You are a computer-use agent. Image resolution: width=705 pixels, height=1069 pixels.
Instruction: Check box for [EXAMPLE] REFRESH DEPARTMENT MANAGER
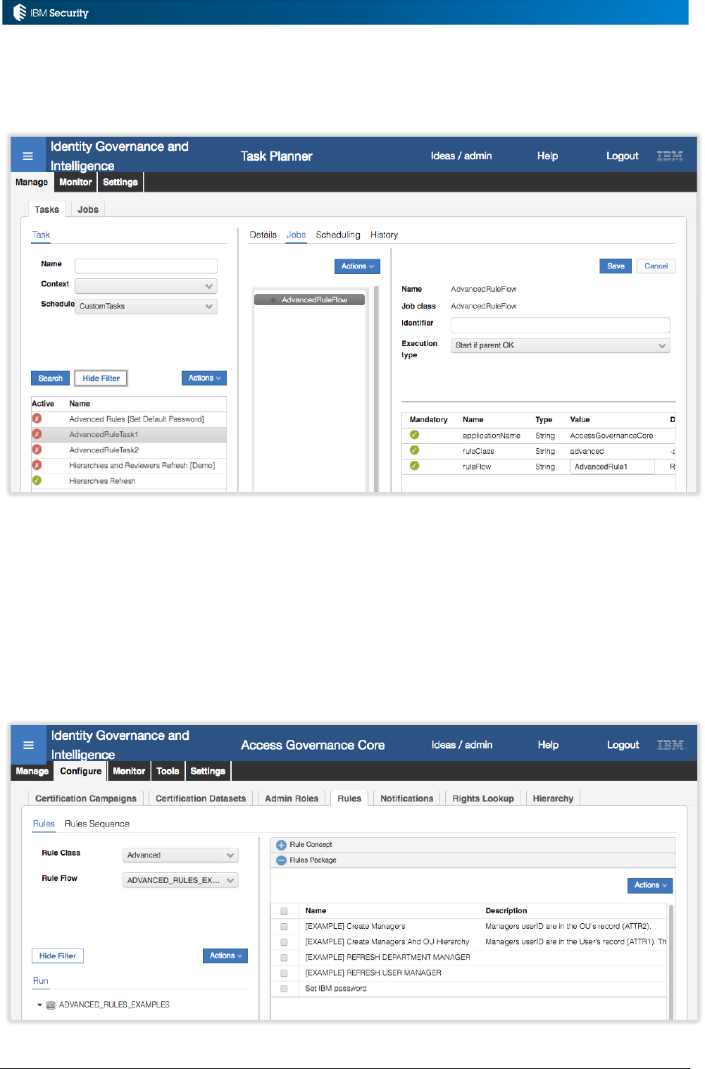pyautogui.click(x=284, y=958)
